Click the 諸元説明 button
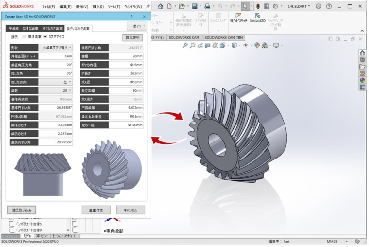 click(133, 38)
